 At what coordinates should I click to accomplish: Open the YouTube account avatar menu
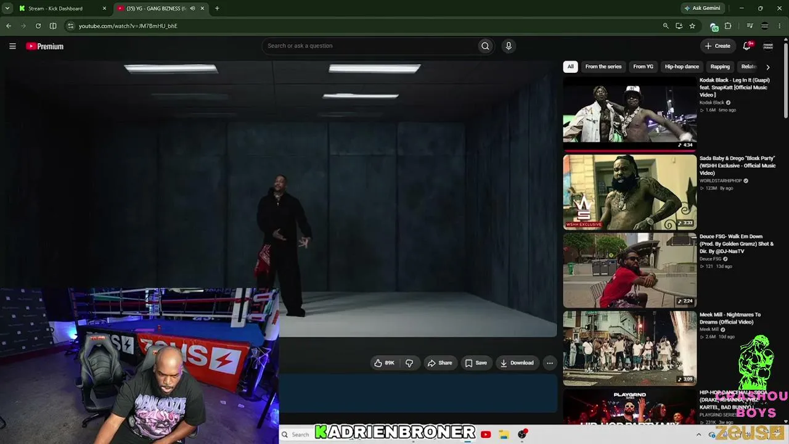coord(768,46)
